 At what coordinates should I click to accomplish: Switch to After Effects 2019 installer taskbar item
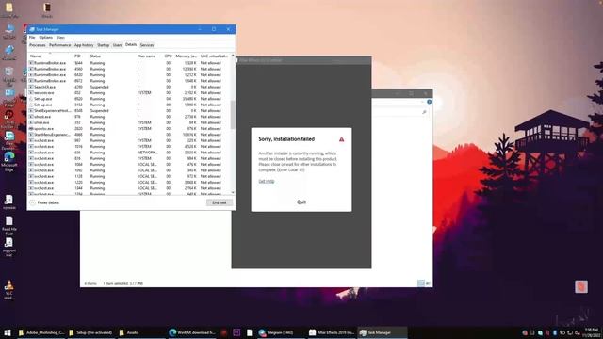pos(332,332)
